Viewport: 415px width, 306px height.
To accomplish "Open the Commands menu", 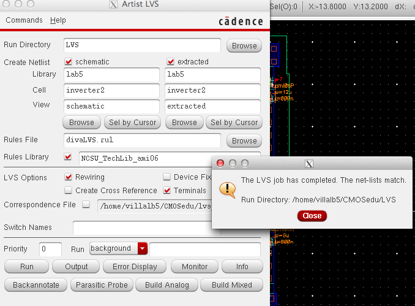I will [24, 20].
